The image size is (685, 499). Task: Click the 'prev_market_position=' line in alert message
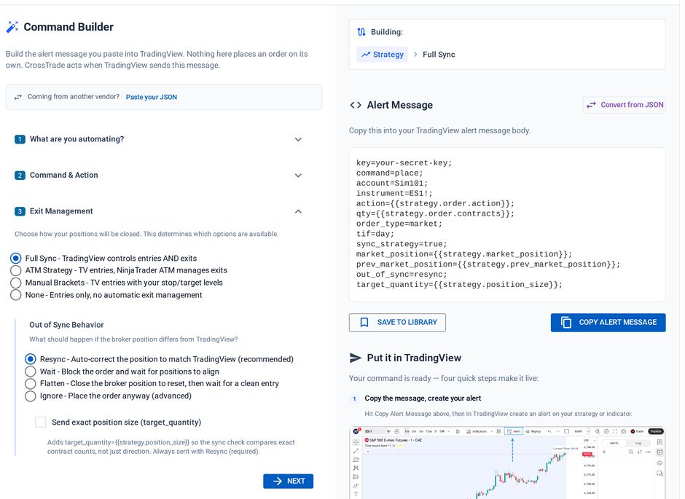(x=488, y=264)
